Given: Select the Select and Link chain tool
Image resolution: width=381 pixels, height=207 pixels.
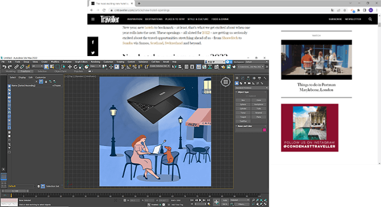Looking at the screenshot, I should coord(17,67).
